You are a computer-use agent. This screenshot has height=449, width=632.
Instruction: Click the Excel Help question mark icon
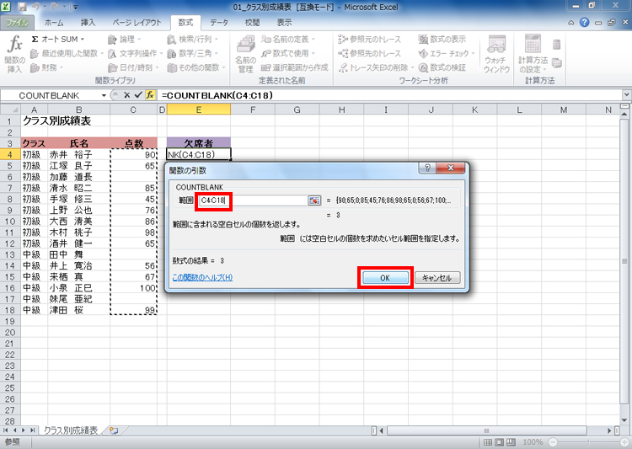[x=584, y=23]
